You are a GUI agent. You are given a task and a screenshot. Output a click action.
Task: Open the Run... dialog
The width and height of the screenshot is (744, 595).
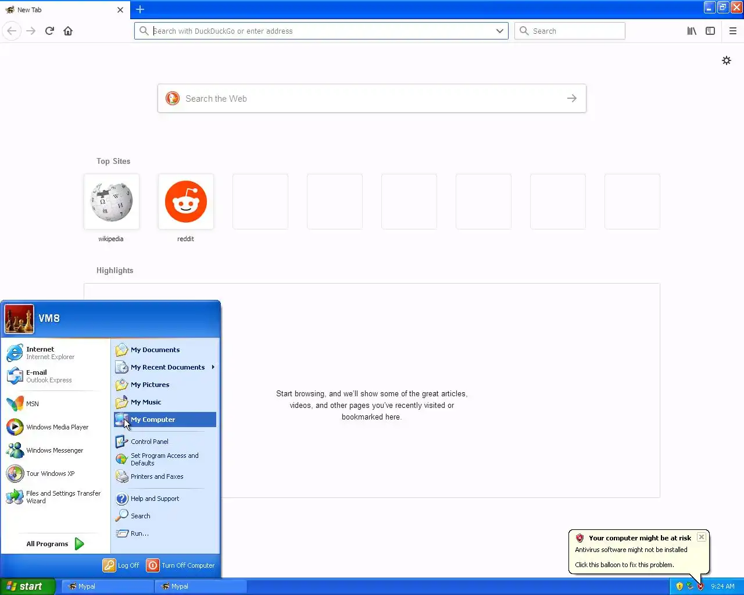165,533
